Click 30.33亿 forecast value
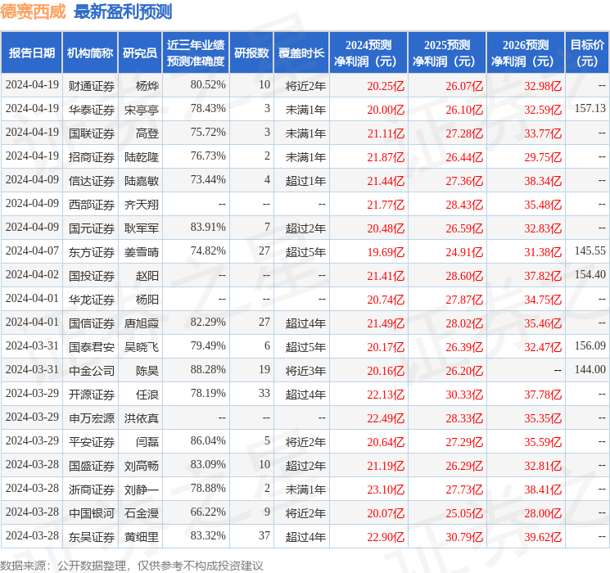 [464, 395]
